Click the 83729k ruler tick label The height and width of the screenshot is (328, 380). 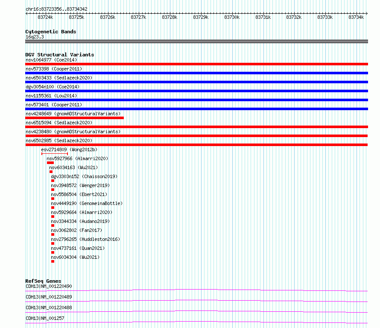coord(201,17)
